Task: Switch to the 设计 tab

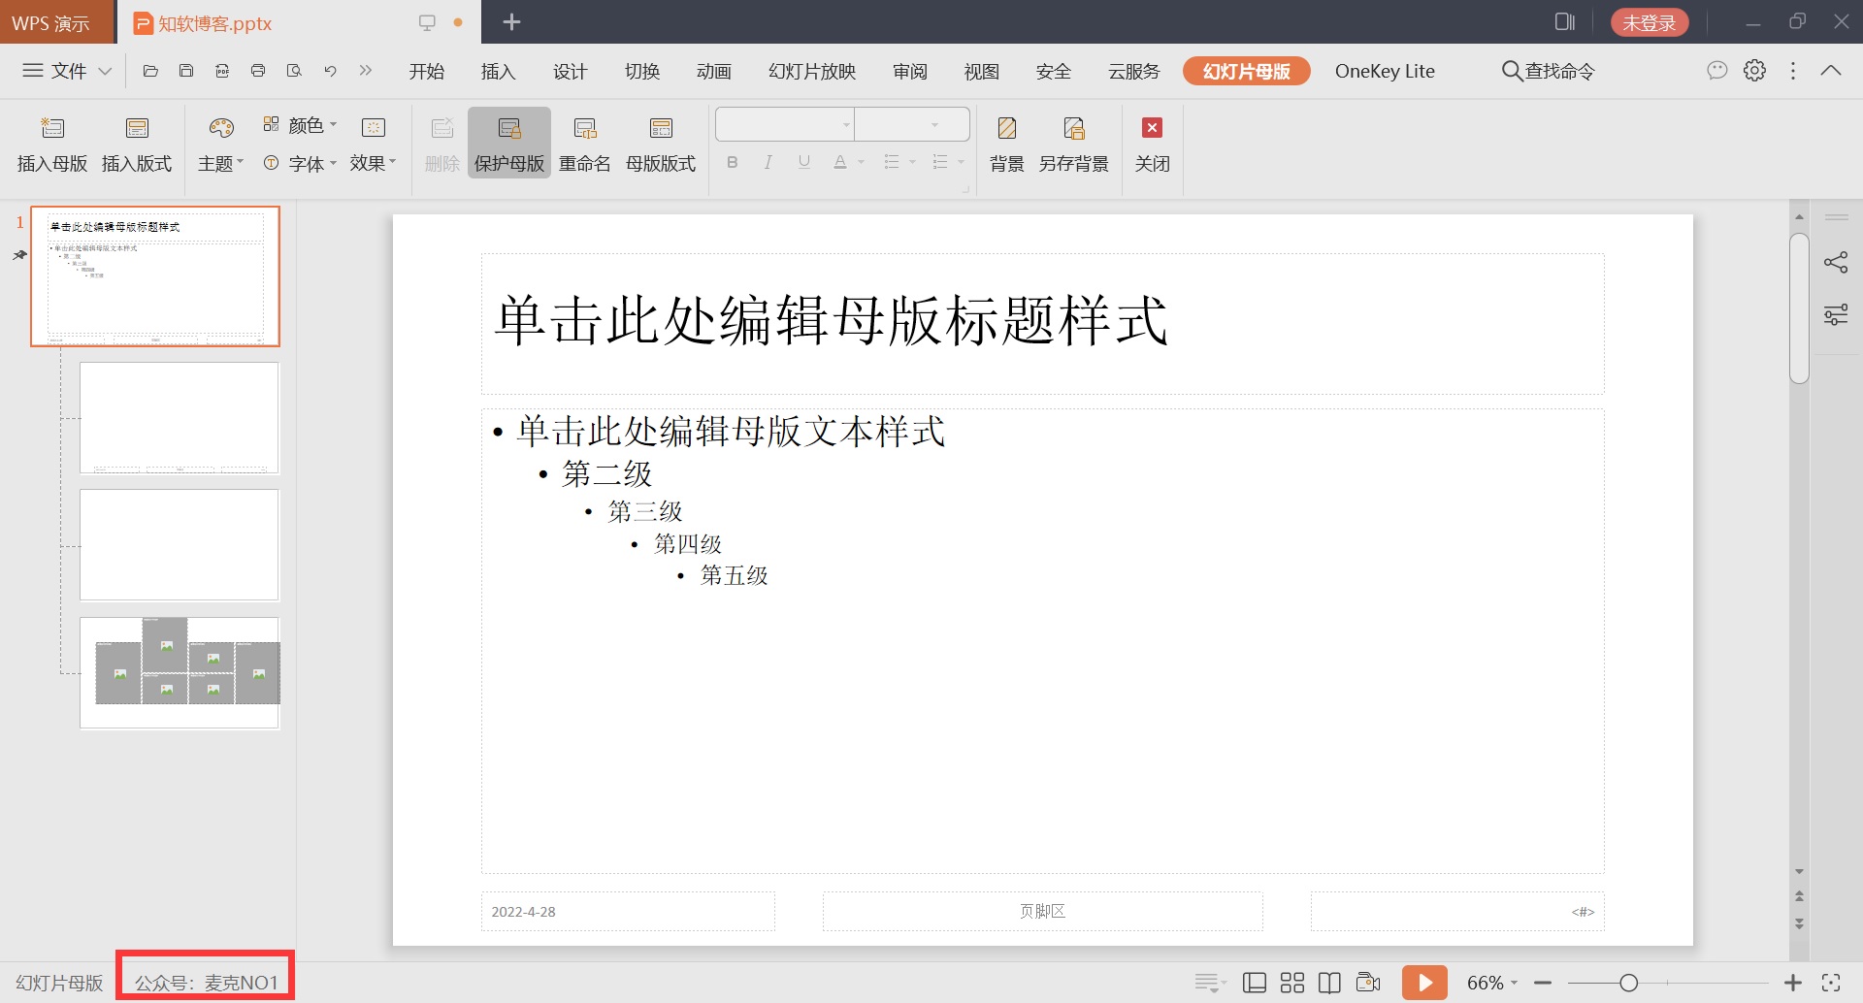Action: (x=571, y=71)
